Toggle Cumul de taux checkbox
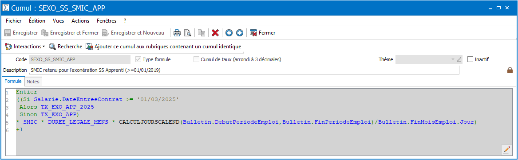 pyautogui.click(x=196, y=60)
